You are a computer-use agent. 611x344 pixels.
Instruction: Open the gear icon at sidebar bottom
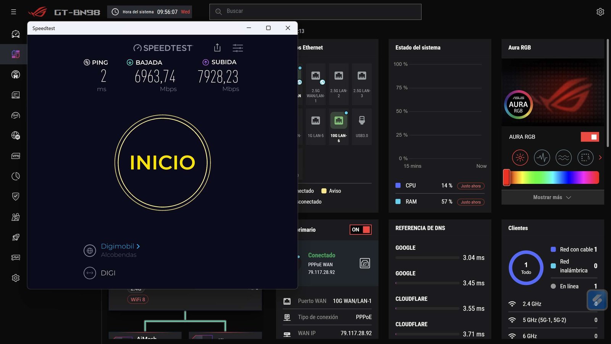point(16,278)
